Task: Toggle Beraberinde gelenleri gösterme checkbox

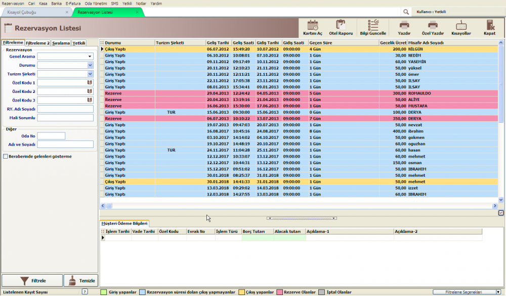Action: pyautogui.click(x=6, y=156)
